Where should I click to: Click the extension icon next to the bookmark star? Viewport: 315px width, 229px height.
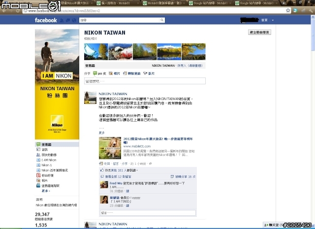pyautogui.click(x=295, y=10)
